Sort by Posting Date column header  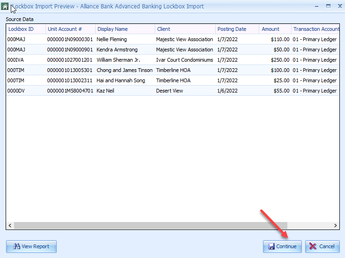(x=232, y=29)
